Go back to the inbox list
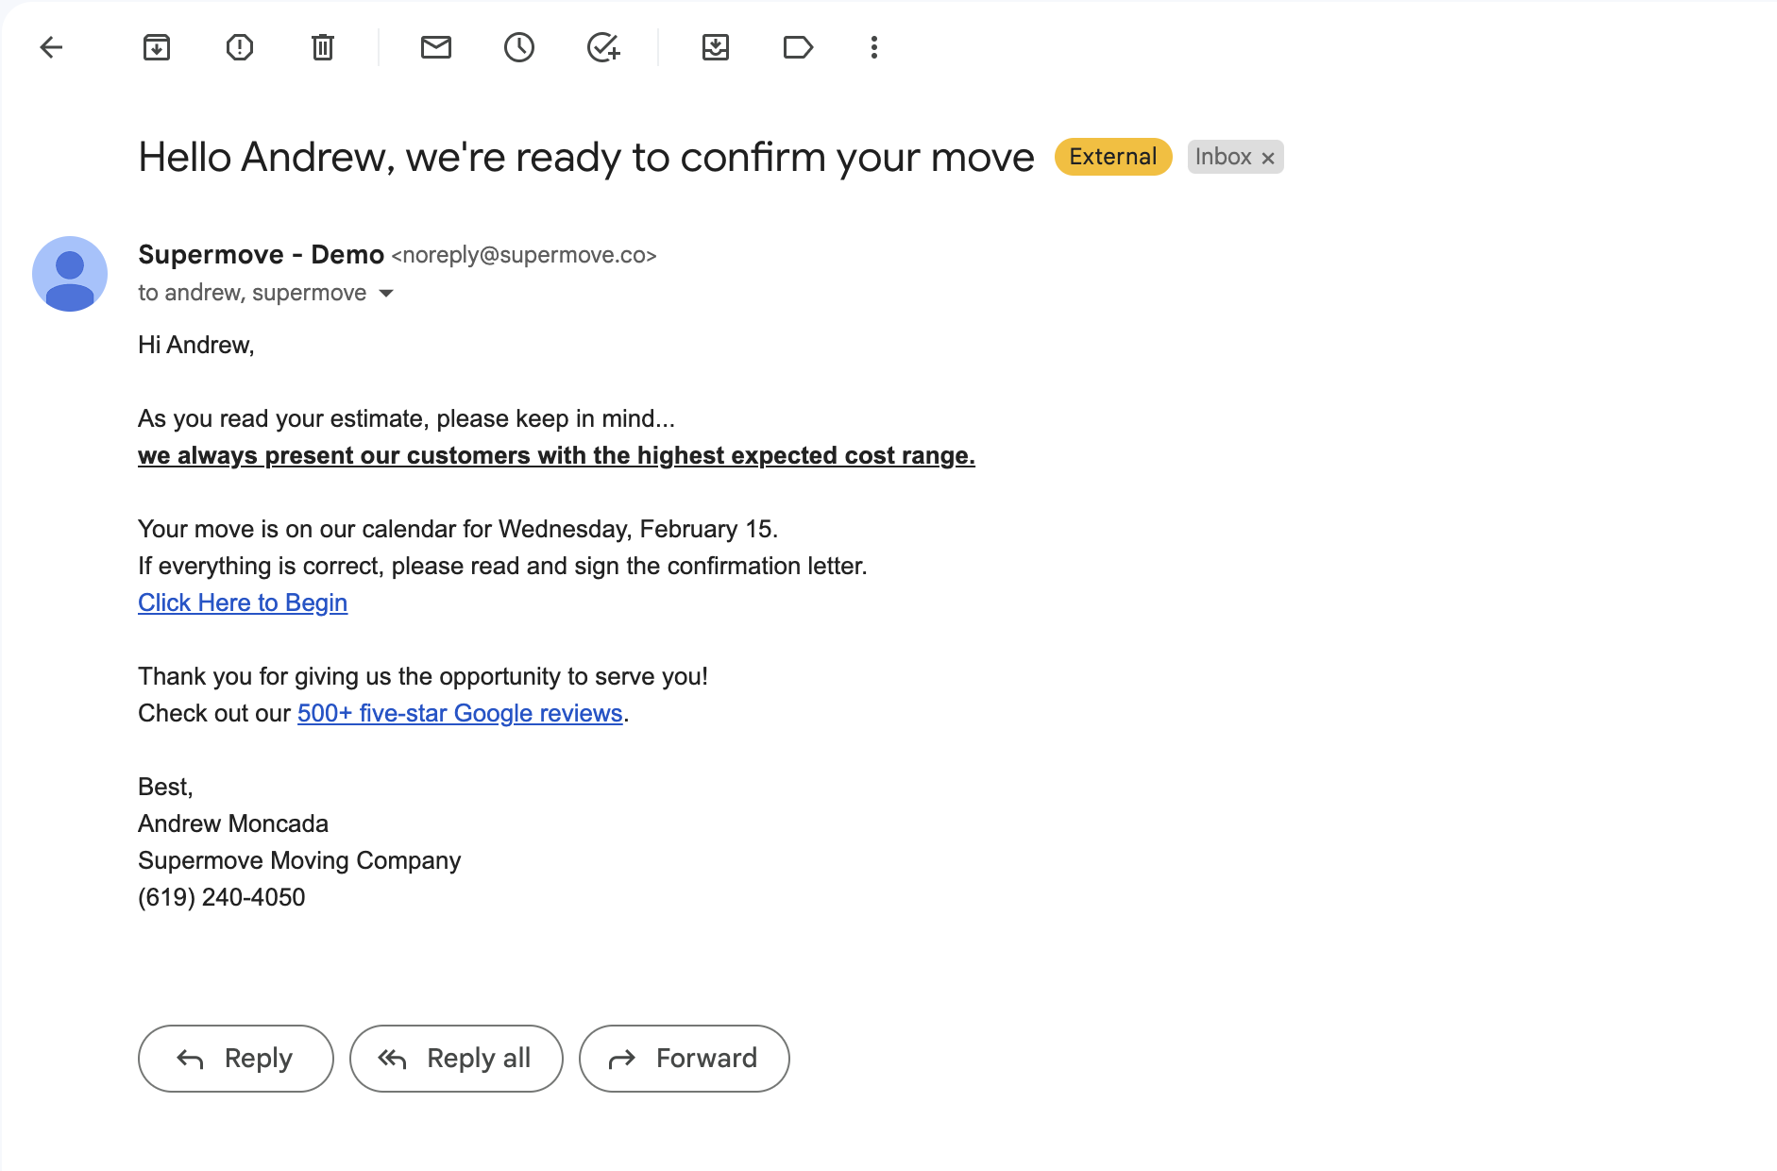The width and height of the screenshot is (1777, 1171). (51, 47)
